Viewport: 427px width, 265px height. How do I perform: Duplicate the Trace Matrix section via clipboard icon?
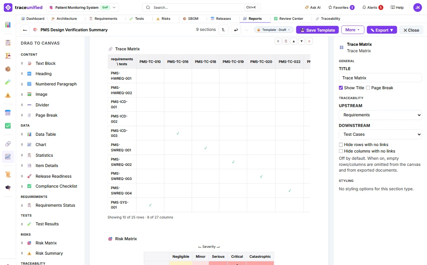tap(286, 42)
